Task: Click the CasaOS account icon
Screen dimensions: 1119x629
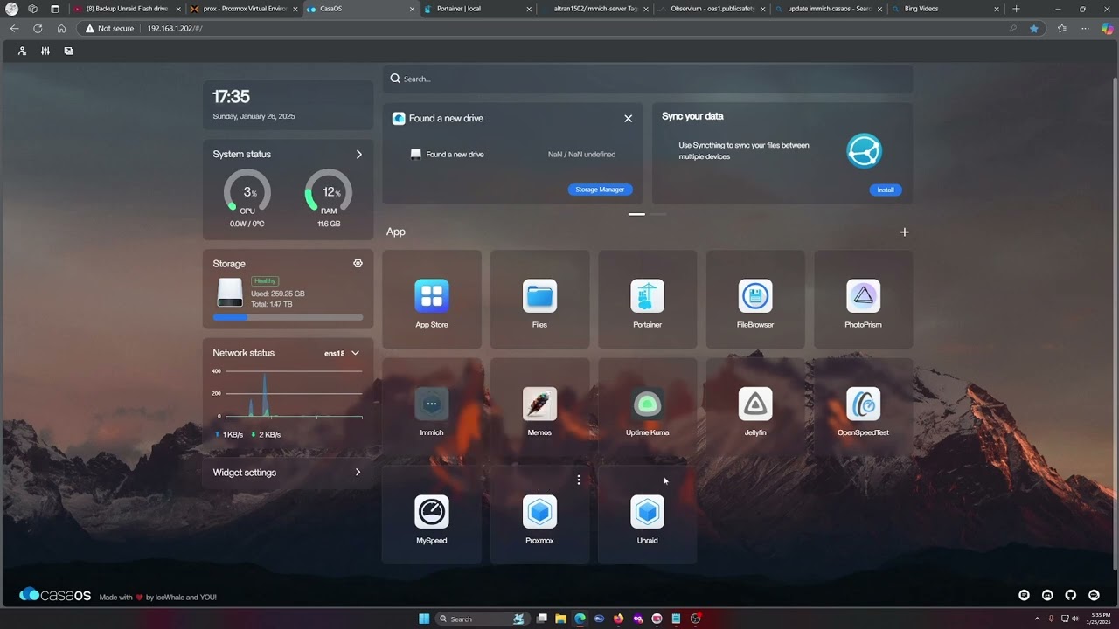Action: pyautogui.click(x=22, y=51)
